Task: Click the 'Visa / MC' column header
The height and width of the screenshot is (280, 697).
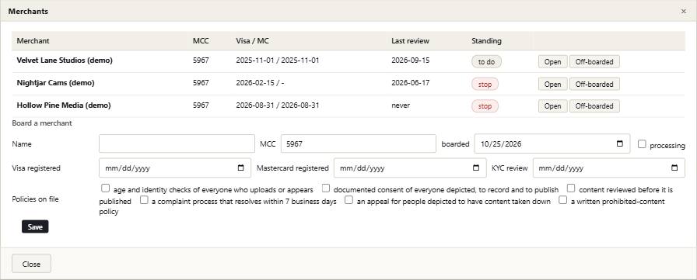Action: (253, 41)
